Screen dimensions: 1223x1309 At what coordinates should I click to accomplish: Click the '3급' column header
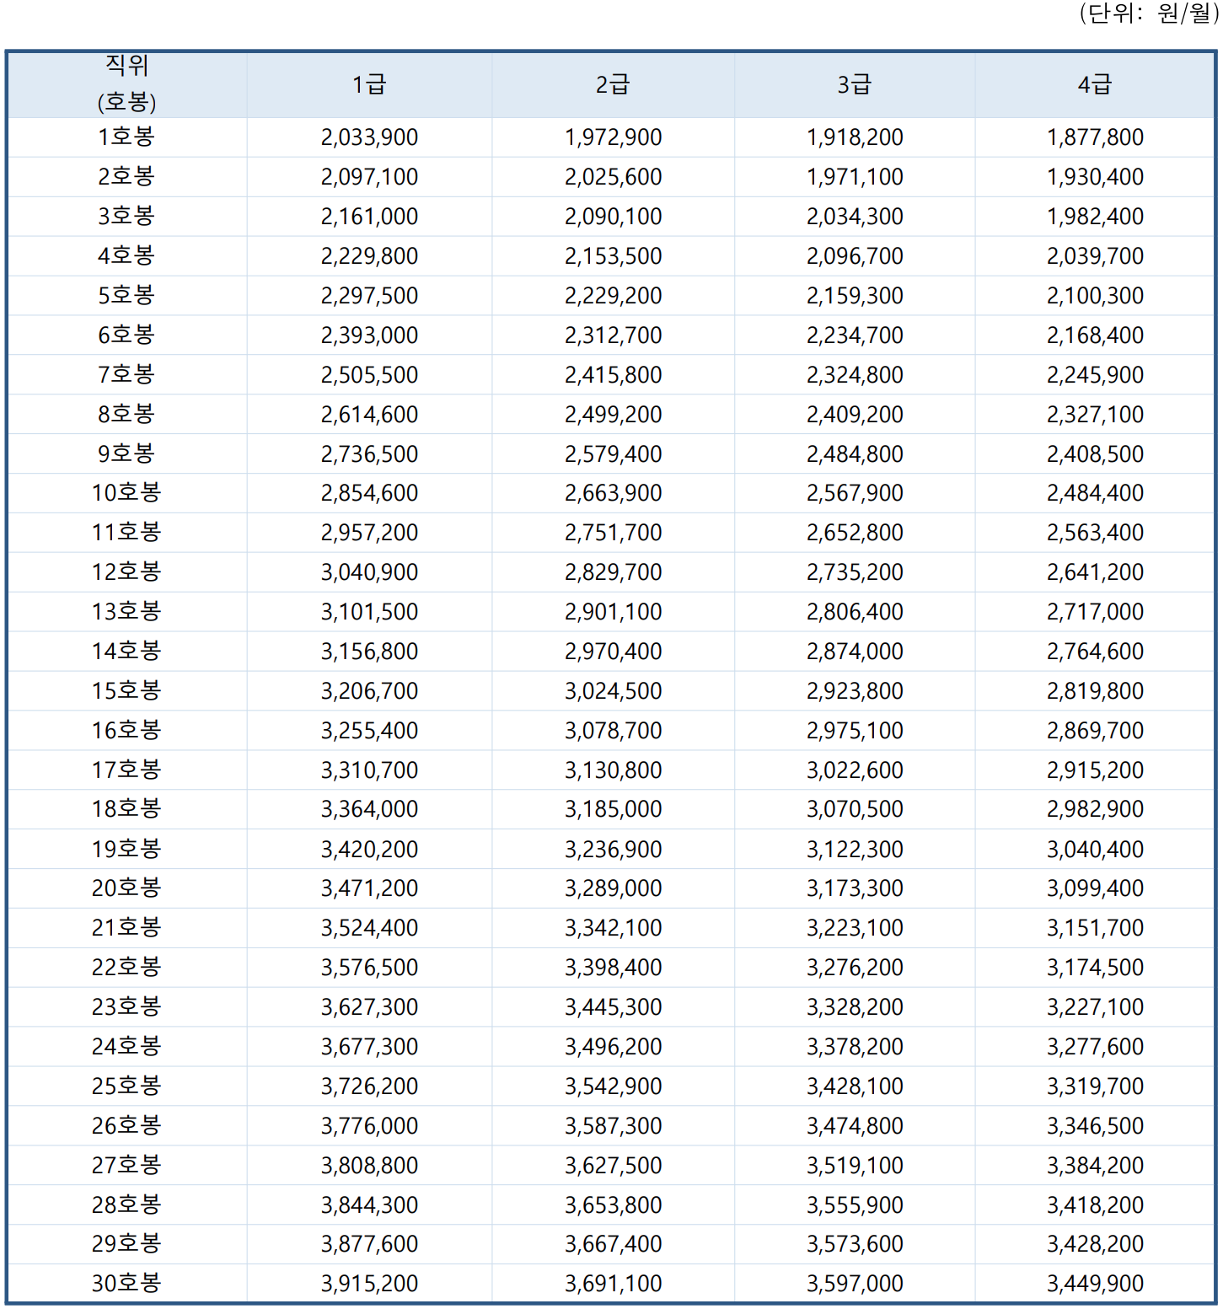[x=855, y=84]
